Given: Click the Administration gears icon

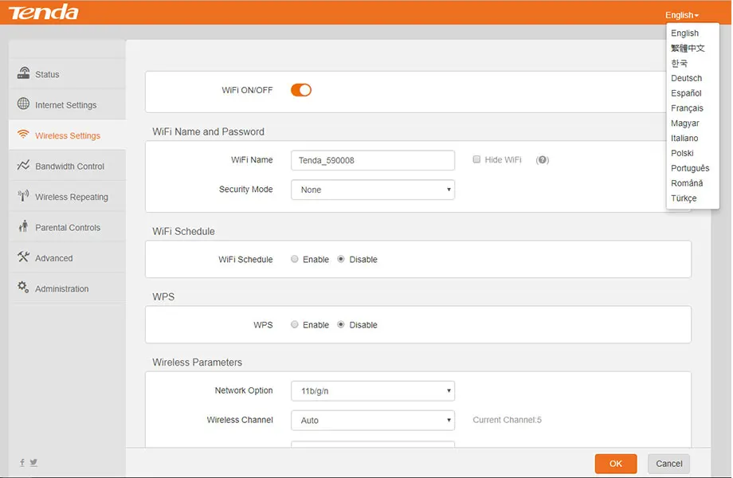Looking at the screenshot, I should click(23, 288).
